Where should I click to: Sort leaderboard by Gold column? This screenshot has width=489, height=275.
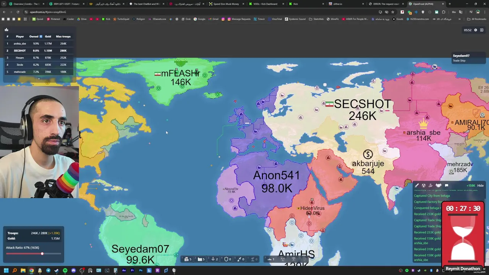point(48,36)
